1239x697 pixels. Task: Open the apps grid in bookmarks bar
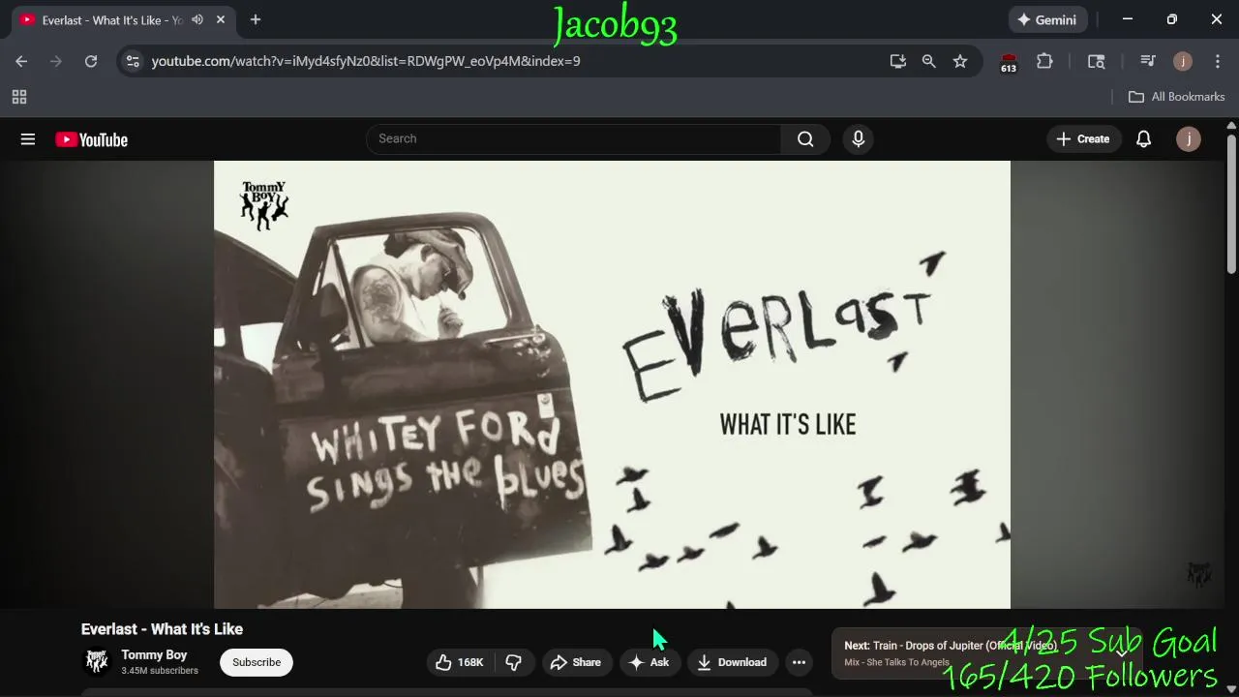click(19, 97)
